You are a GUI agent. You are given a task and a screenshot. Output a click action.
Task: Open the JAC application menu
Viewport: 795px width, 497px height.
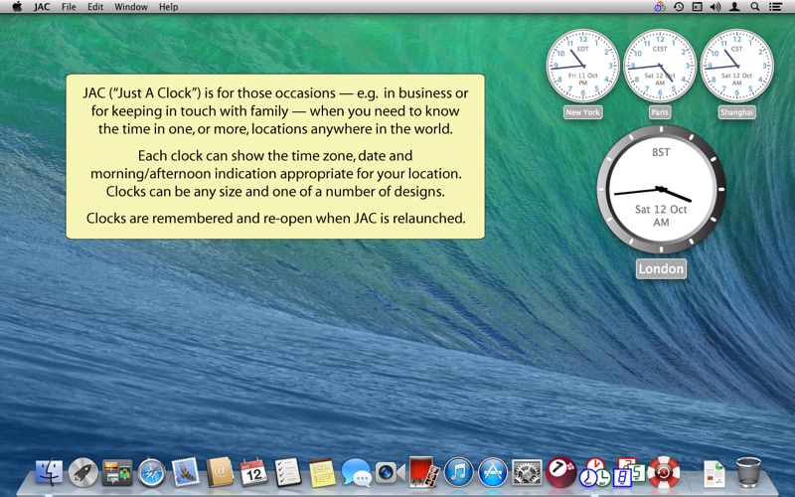[x=42, y=7]
